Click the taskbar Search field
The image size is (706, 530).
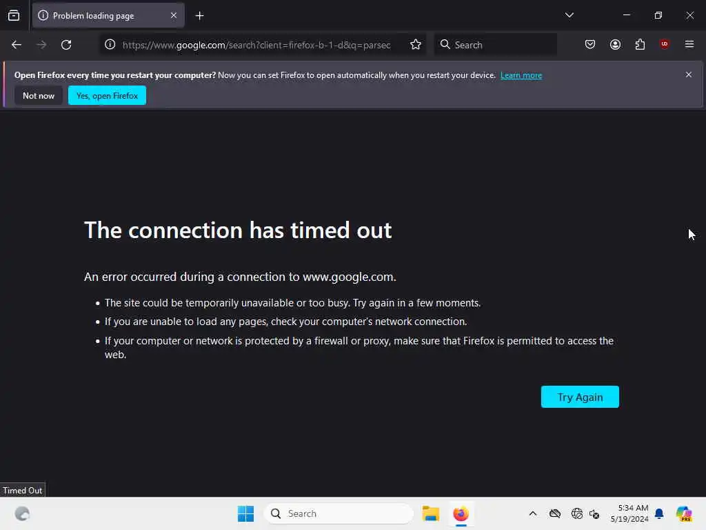pyautogui.click(x=339, y=513)
